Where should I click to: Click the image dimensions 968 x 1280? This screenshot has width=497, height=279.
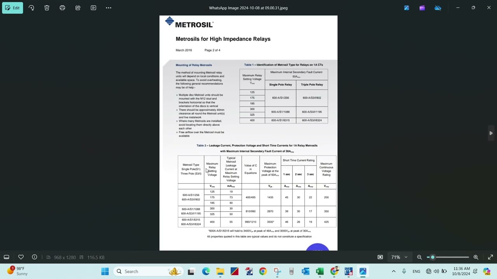tap(65, 257)
